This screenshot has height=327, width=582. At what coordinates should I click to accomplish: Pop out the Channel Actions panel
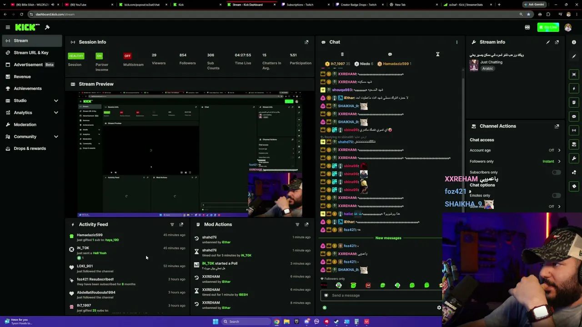pos(557,126)
